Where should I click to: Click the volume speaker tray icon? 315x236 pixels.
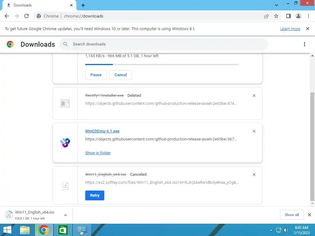pyautogui.click(x=286, y=230)
